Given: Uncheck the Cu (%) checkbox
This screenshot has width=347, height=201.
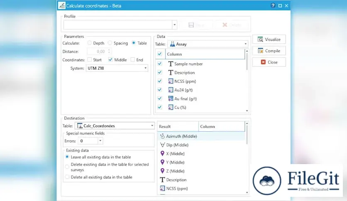Looking at the screenshot, I should tap(159, 108).
